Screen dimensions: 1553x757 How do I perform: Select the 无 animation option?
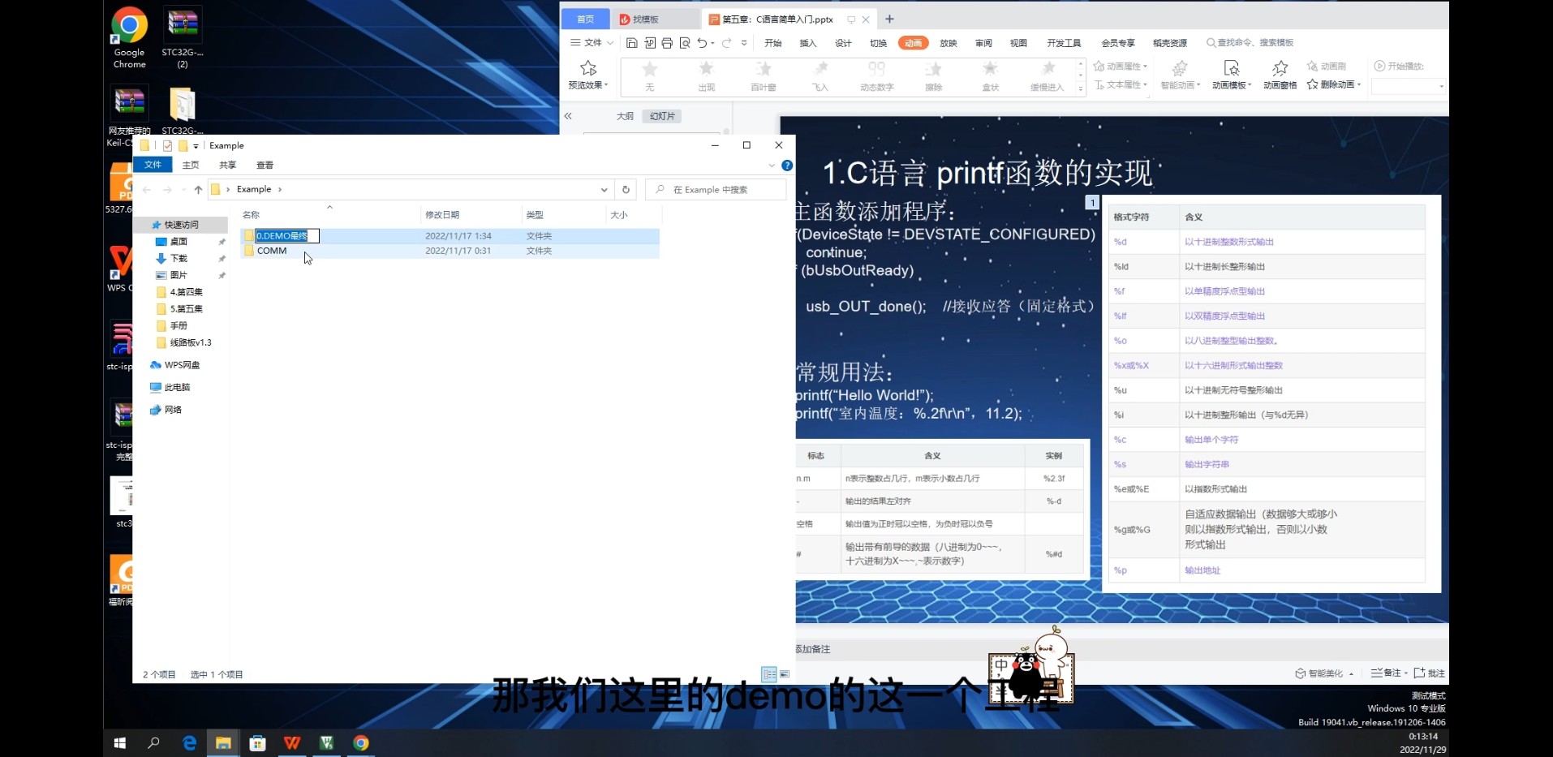[x=649, y=76]
